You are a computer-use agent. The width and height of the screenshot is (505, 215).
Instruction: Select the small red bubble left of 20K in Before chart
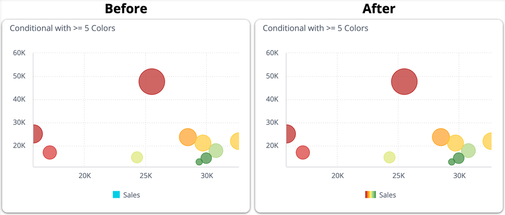50,152
